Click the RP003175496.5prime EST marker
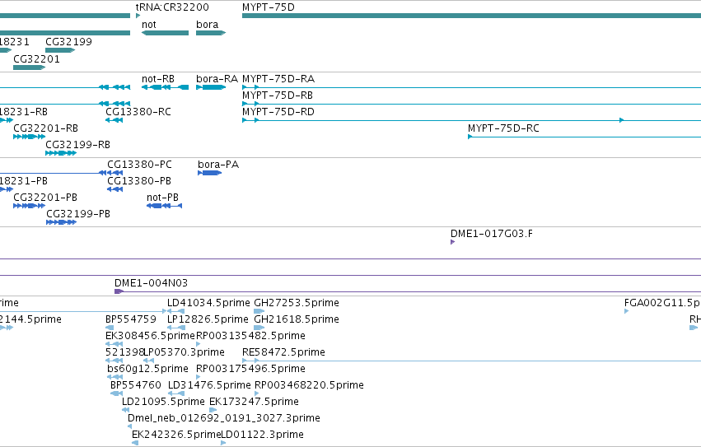The width and height of the screenshot is (701, 447). 199,377
